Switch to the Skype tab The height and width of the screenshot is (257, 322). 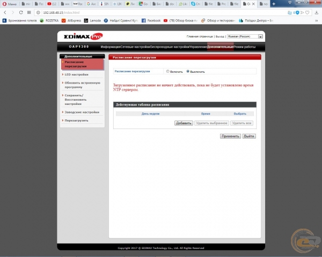coord(195,4)
